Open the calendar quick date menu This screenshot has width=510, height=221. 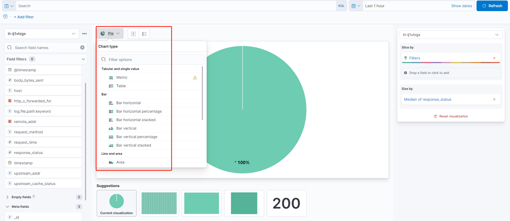356,6
